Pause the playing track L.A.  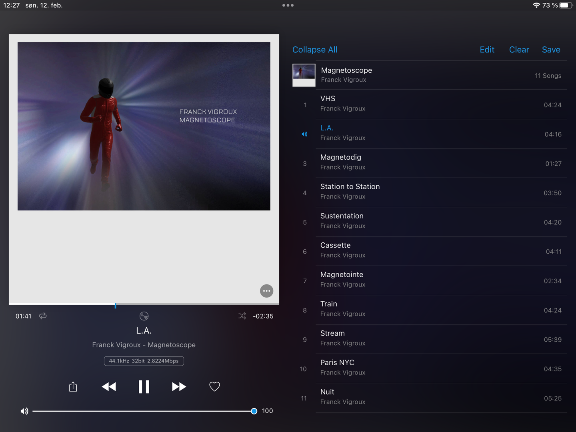pos(144,387)
